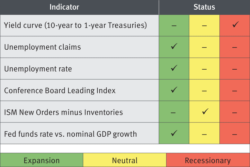The height and width of the screenshot is (167, 250).
Task: Click the Fed funds rate green checkmark
Action: pyautogui.click(x=174, y=133)
